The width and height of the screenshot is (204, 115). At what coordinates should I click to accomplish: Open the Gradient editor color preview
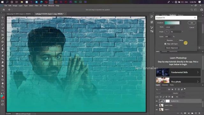pyautogui.click(x=172, y=23)
